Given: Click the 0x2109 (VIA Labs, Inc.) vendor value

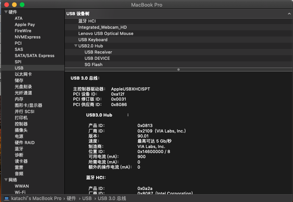Looking at the screenshot, I should [162, 131].
